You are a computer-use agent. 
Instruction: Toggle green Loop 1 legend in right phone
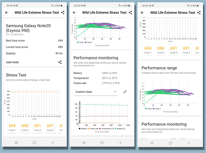tap(149, 109)
